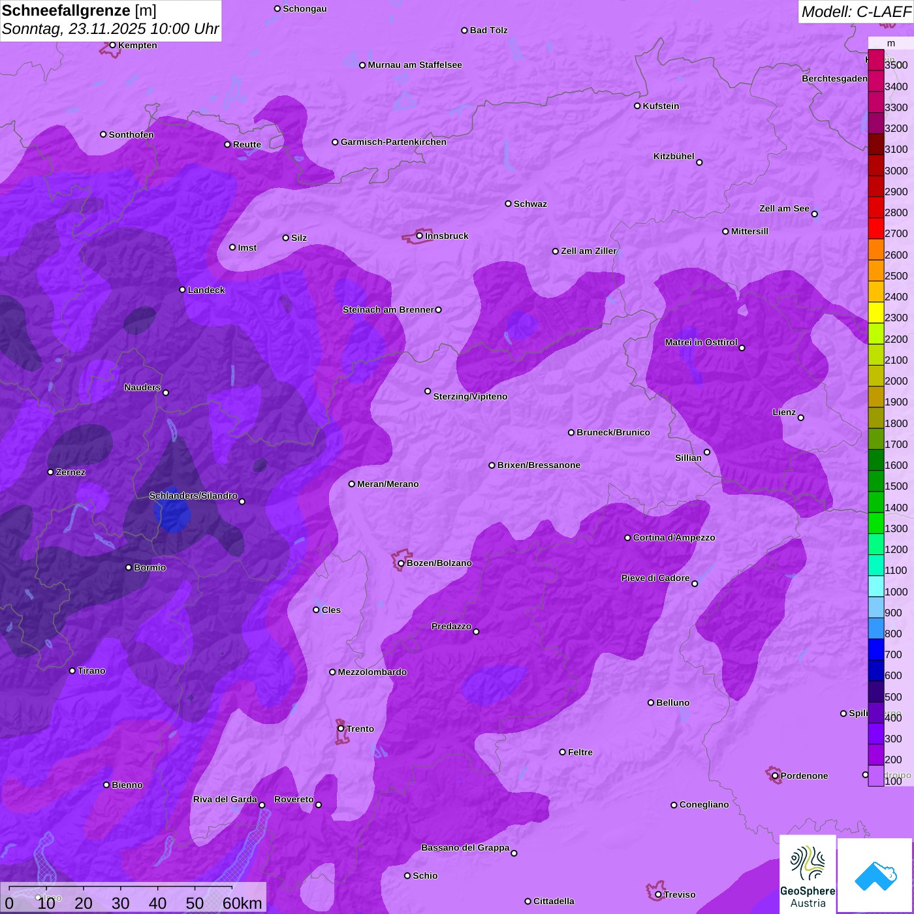The height and width of the screenshot is (914, 914).
Task: Click the '30' scale bar label
Action: click(x=120, y=903)
